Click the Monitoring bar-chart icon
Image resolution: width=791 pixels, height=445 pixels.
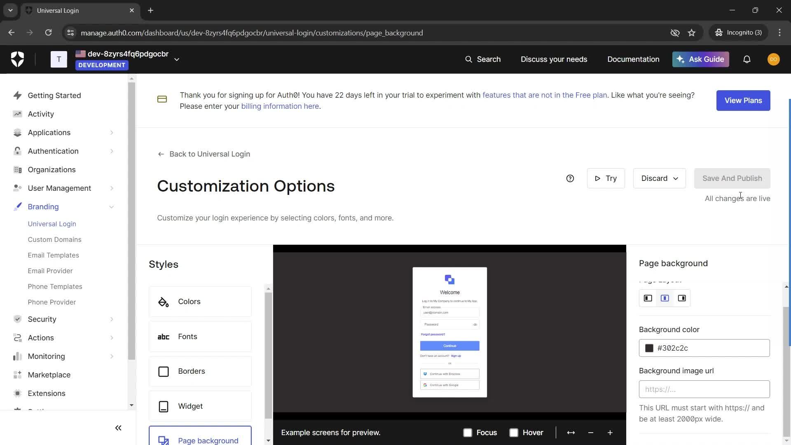click(x=17, y=356)
